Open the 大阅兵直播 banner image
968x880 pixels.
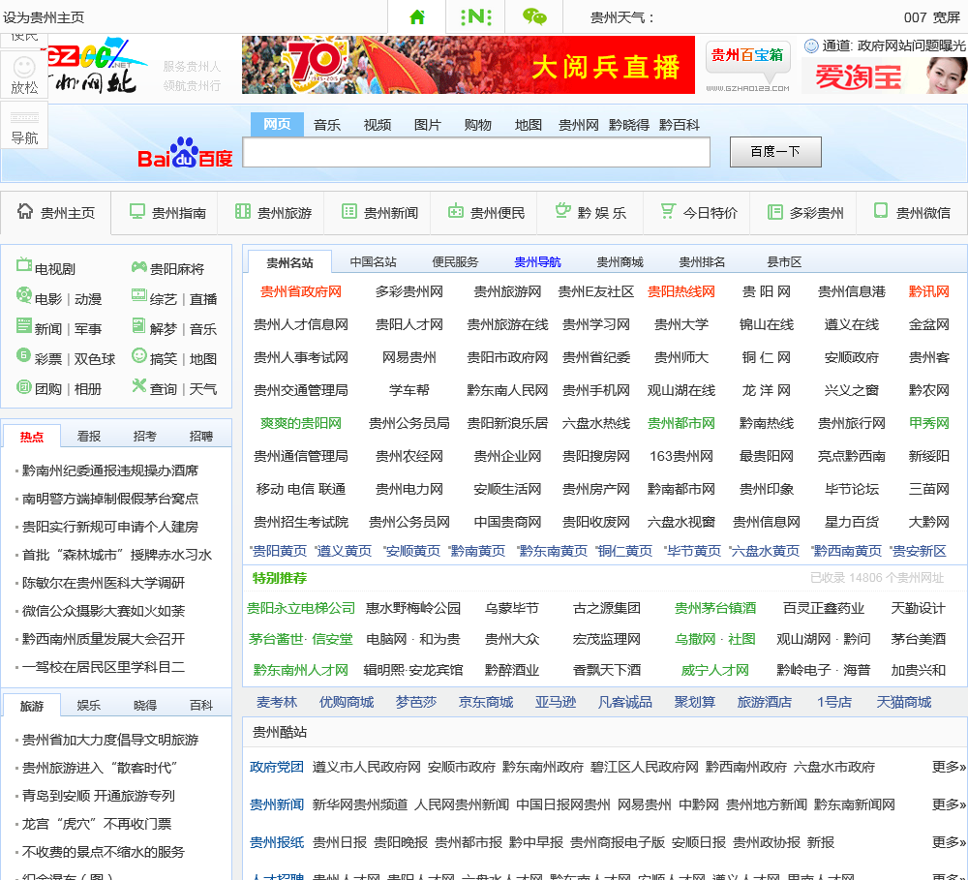(x=469, y=65)
